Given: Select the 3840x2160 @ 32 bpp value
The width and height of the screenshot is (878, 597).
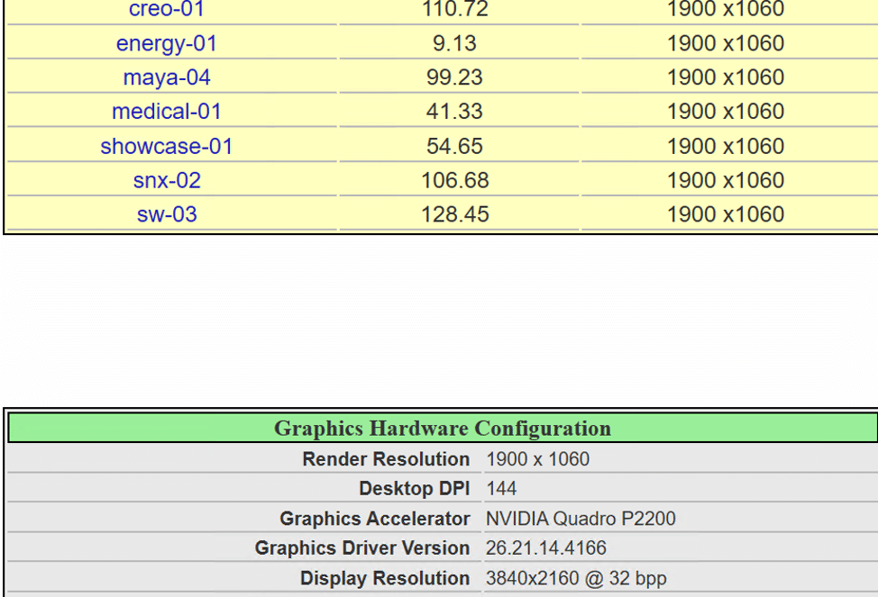Looking at the screenshot, I should tap(576, 578).
